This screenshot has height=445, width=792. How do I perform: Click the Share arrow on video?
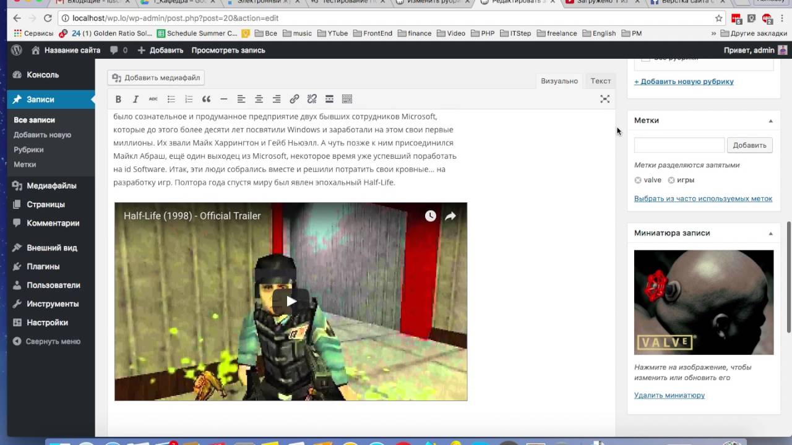(450, 216)
